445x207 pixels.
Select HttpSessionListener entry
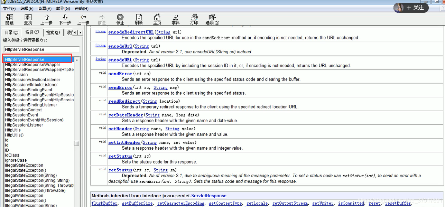pyautogui.click(x=24, y=125)
